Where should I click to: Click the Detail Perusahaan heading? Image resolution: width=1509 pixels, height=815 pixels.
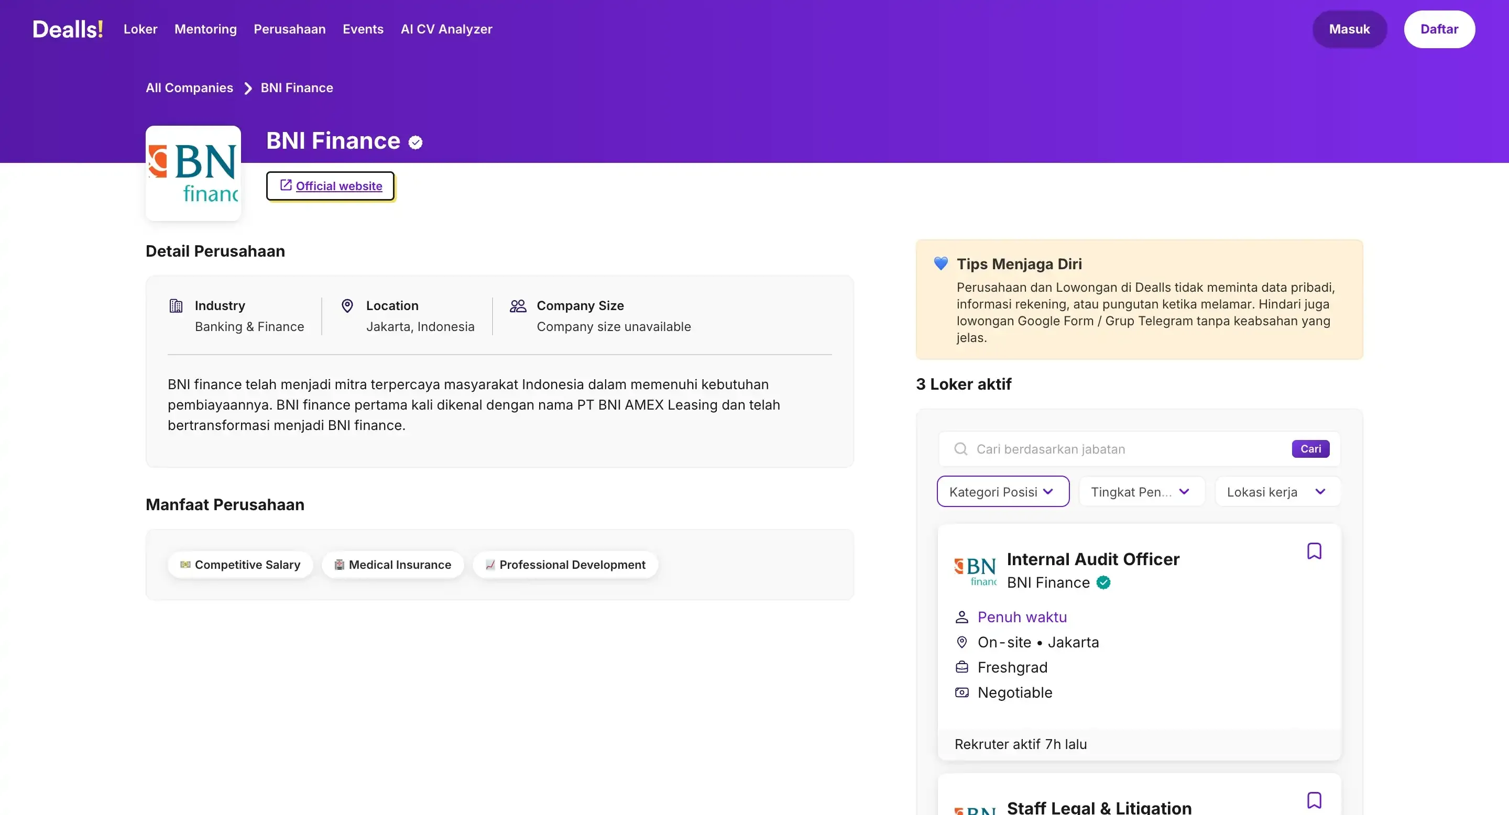coord(215,252)
